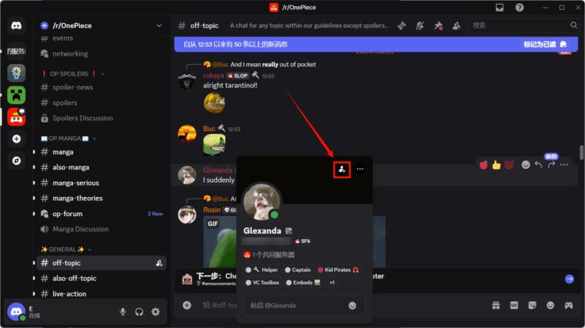Click the chat scrollbar thumb
The image size is (585, 328).
point(581,152)
